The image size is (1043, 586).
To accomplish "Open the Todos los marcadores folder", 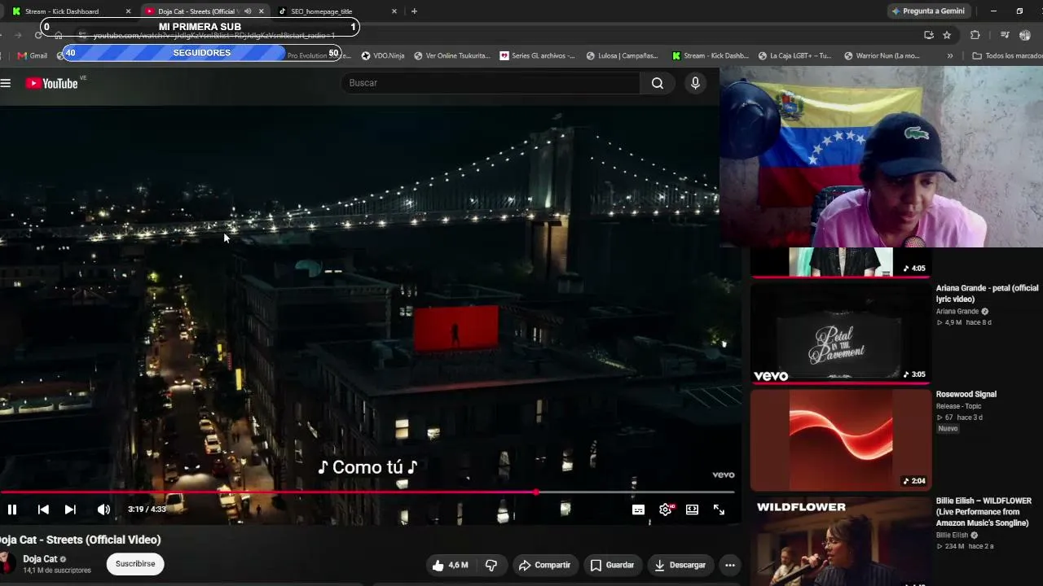I will [1007, 56].
